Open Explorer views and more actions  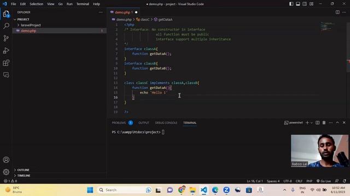pos(101,12)
